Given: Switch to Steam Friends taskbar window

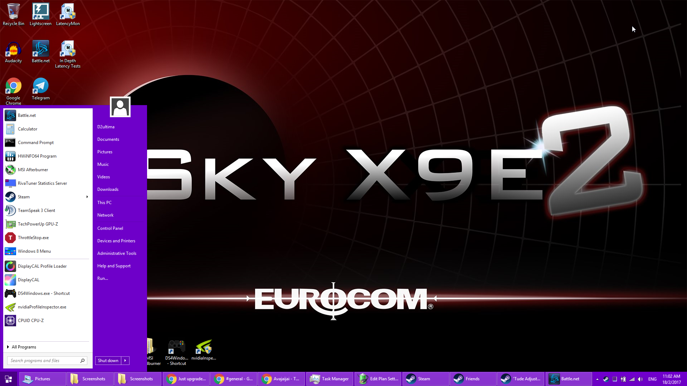Looking at the screenshot, I should (473, 379).
